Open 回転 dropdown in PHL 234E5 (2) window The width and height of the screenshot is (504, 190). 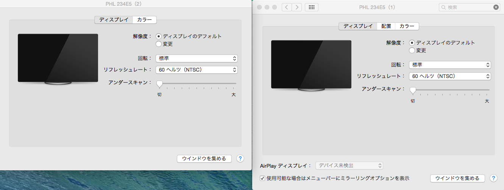click(x=197, y=58)
